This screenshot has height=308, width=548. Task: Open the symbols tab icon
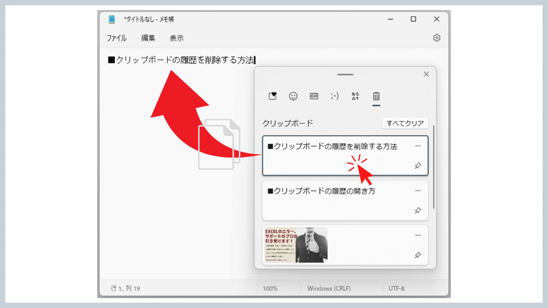[x=355, y=96]
